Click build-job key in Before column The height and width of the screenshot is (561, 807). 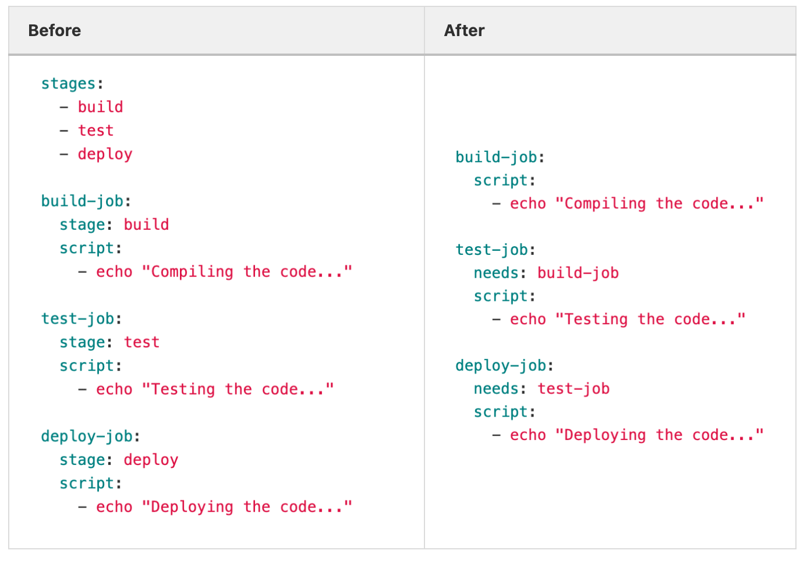(x=82, y=201)
